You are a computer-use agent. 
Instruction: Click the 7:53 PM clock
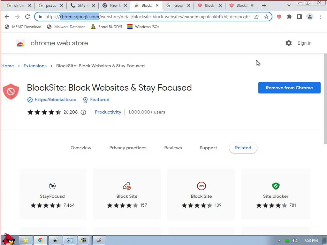[x=311, y=241]
